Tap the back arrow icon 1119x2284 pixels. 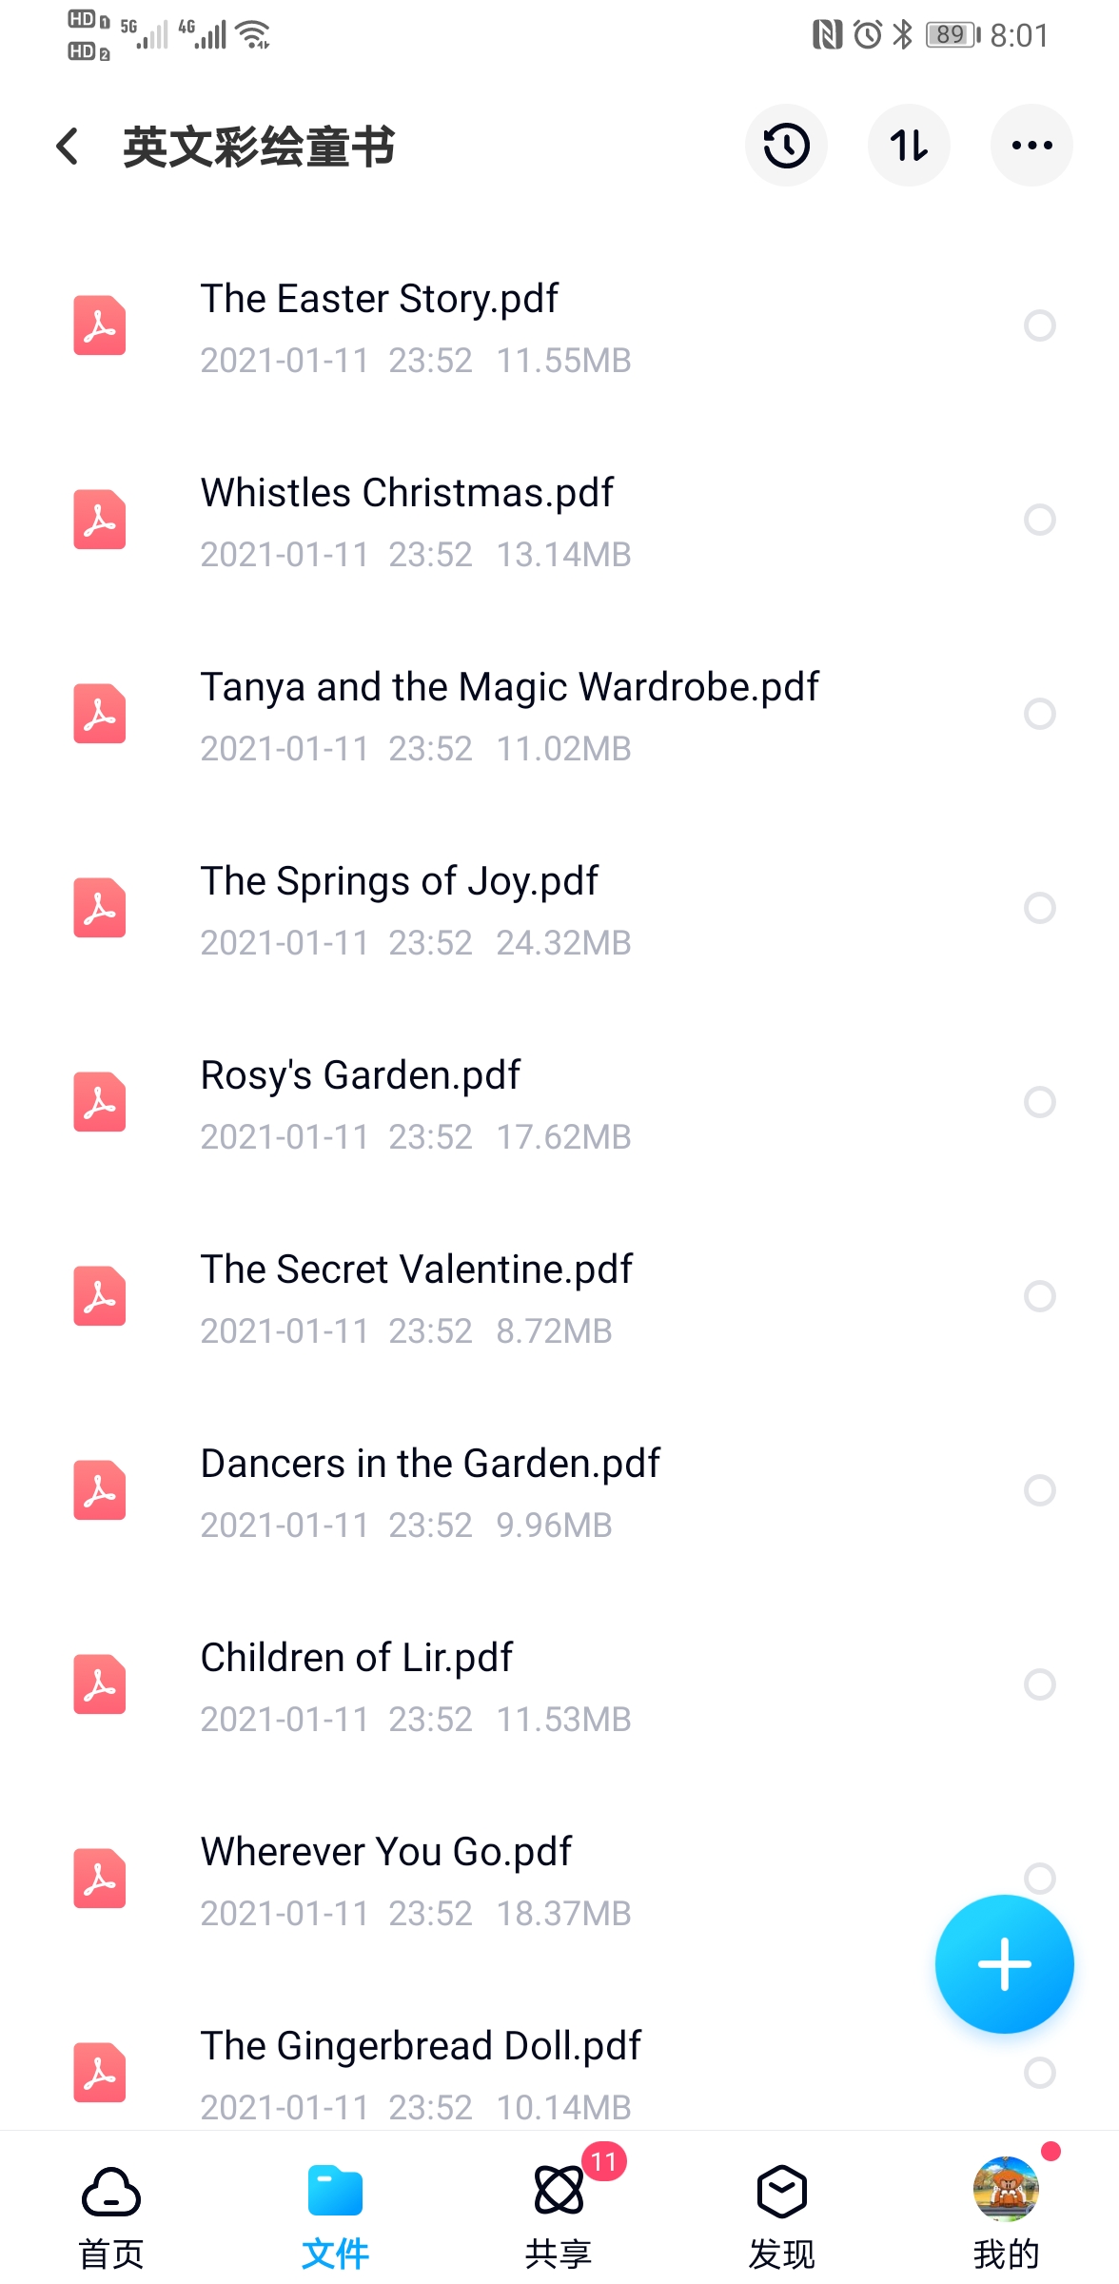click(x=68, y=146)
